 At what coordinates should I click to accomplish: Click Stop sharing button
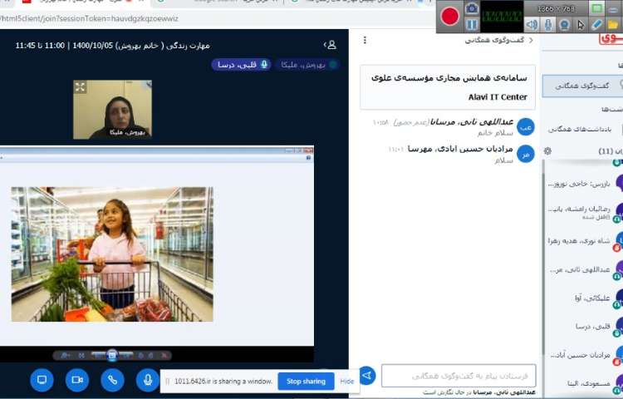tap(306, 382)
